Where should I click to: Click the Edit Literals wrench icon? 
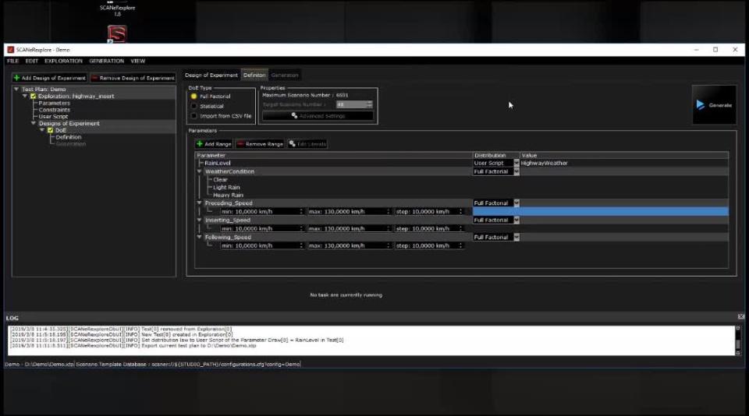293,144
